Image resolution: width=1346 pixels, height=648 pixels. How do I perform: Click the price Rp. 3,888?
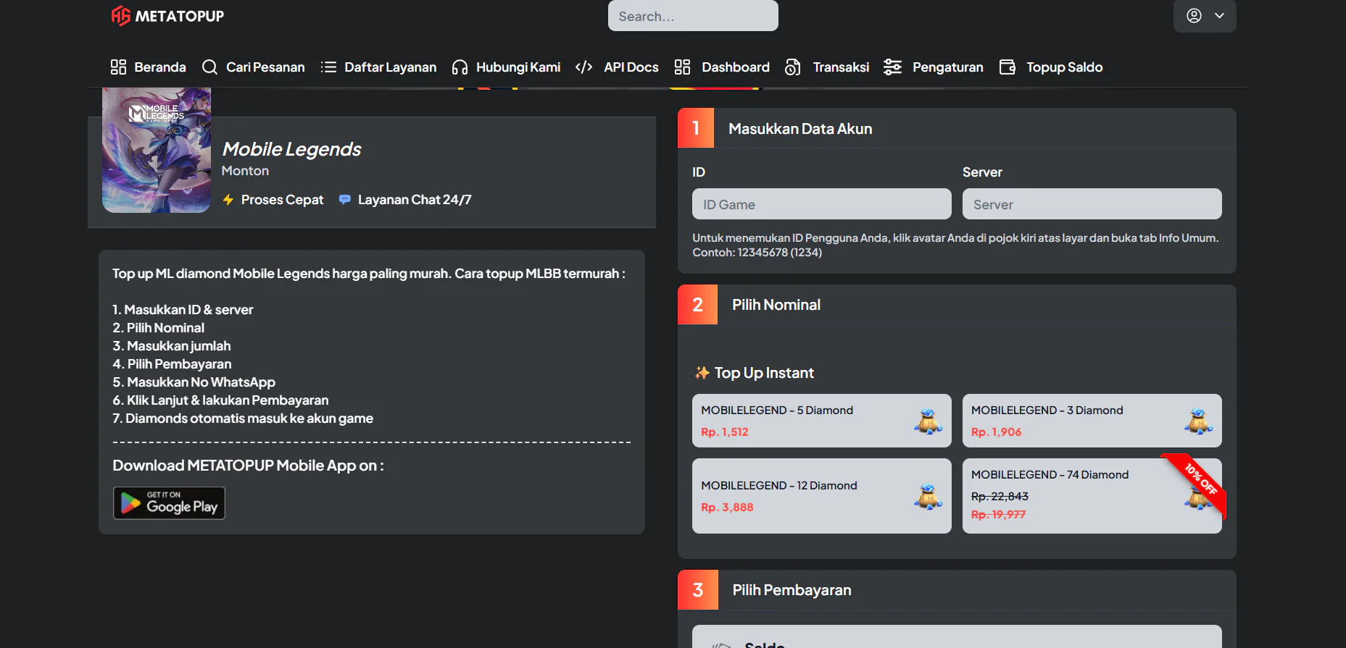(727, 508)
